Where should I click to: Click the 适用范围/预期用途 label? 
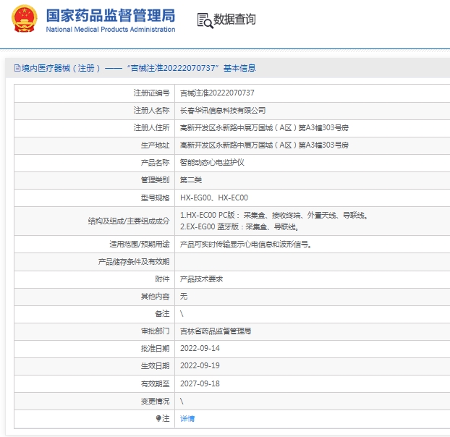(140, 245)
